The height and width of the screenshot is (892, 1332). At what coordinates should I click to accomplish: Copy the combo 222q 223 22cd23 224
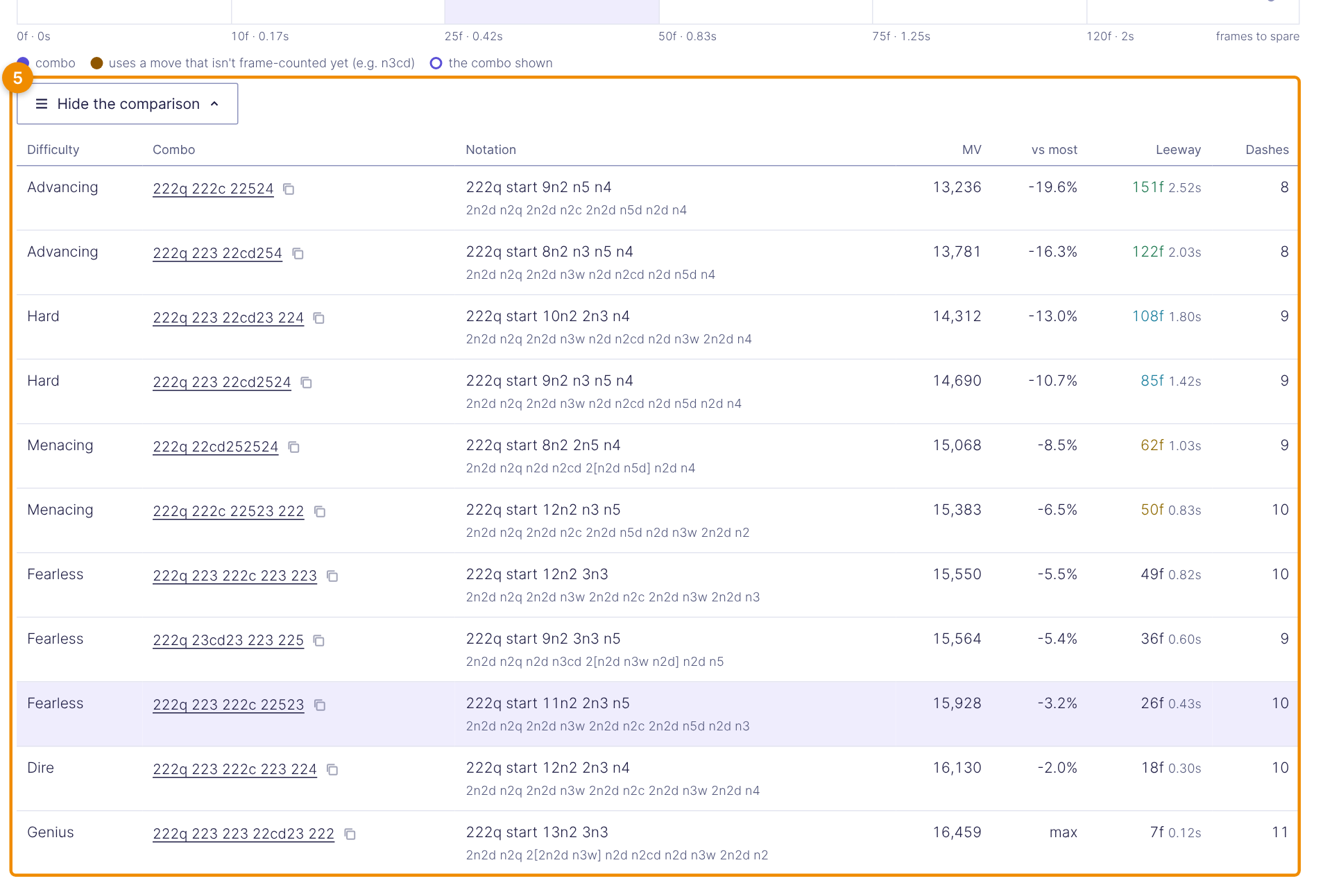point(319,318)
